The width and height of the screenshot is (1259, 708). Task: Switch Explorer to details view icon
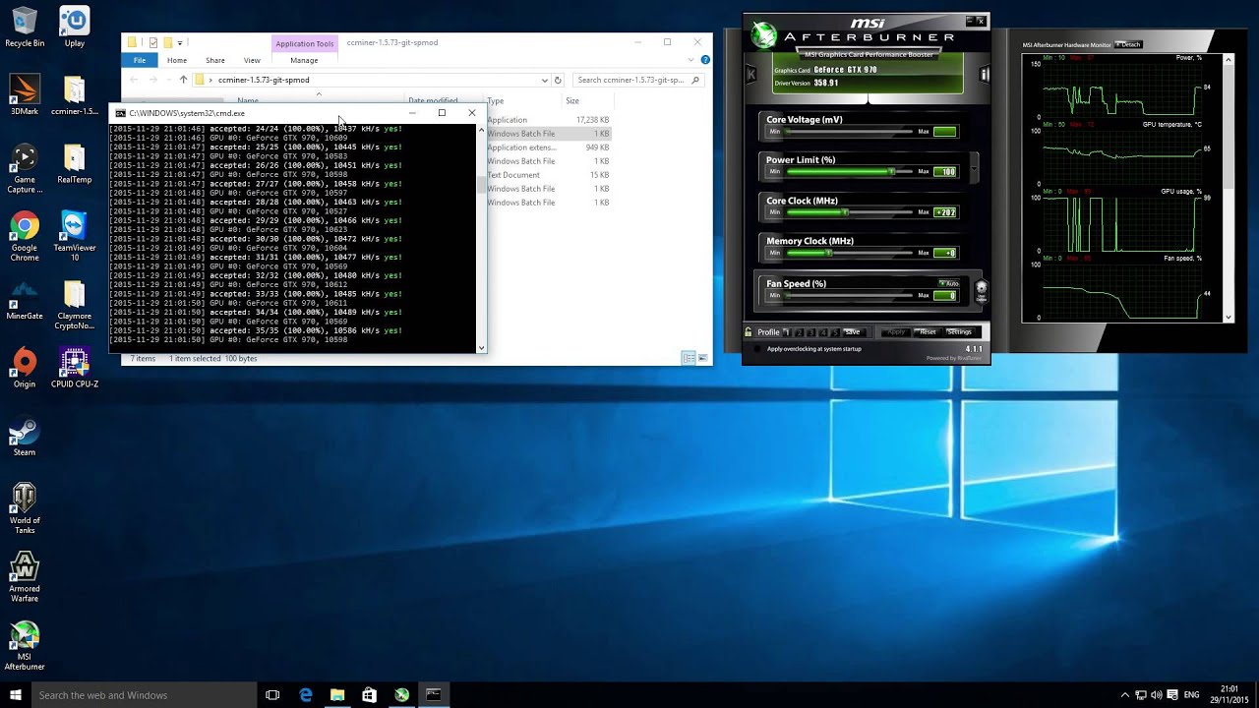tap(688, 358)
